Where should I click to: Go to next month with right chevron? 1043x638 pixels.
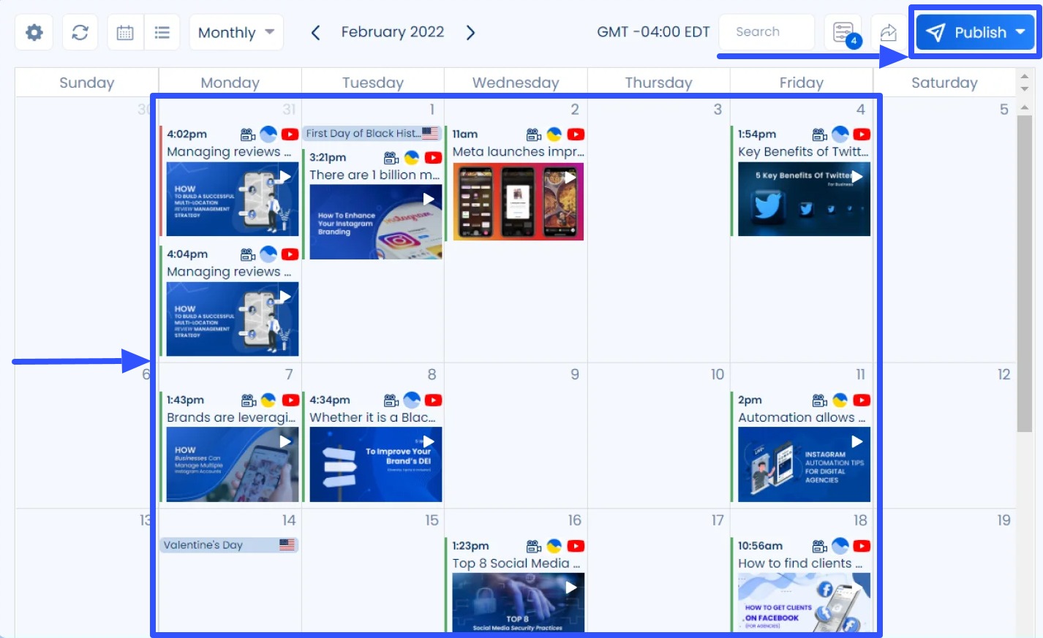pyautogui.click(x=470, y=33)
